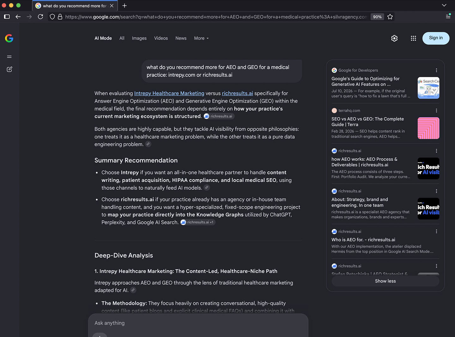Click the Search Central thumbnail image

(428, 88)
